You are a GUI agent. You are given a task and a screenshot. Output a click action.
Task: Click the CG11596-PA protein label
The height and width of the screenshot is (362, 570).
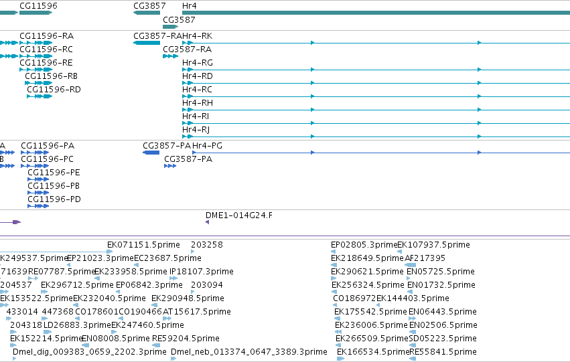(x=48, y=146)
